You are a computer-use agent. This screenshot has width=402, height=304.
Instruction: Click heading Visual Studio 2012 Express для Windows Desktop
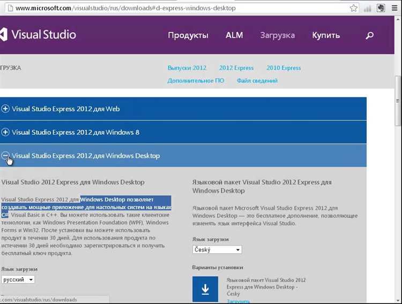73,182
